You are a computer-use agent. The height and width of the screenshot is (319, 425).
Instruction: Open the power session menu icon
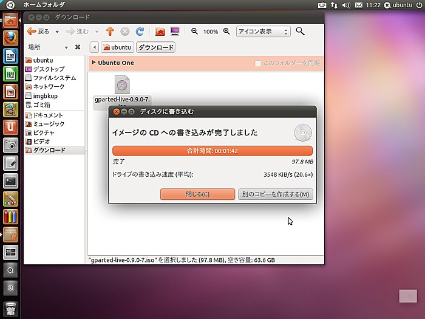pyautogui.click(x=419, y=5)
